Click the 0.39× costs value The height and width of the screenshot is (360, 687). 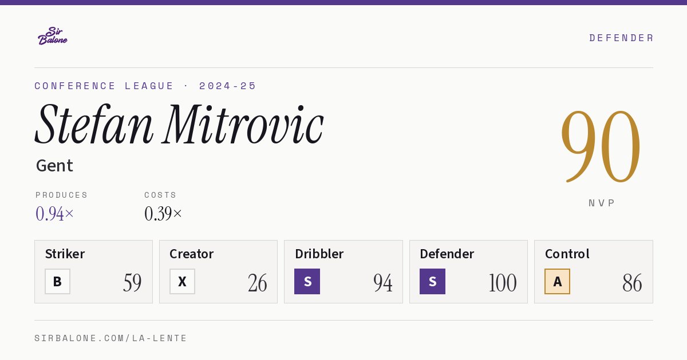tap(163, 214)
